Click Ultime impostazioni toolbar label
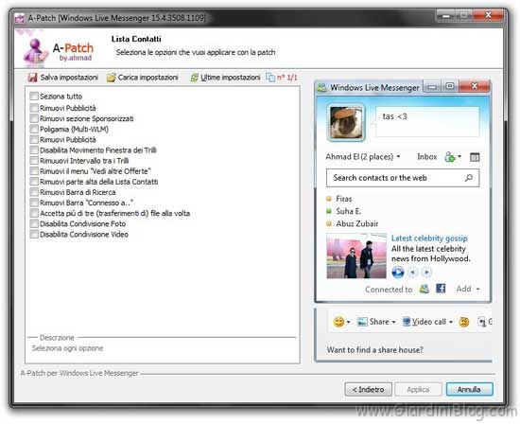 pyautogui.click(x=230, y=78)
